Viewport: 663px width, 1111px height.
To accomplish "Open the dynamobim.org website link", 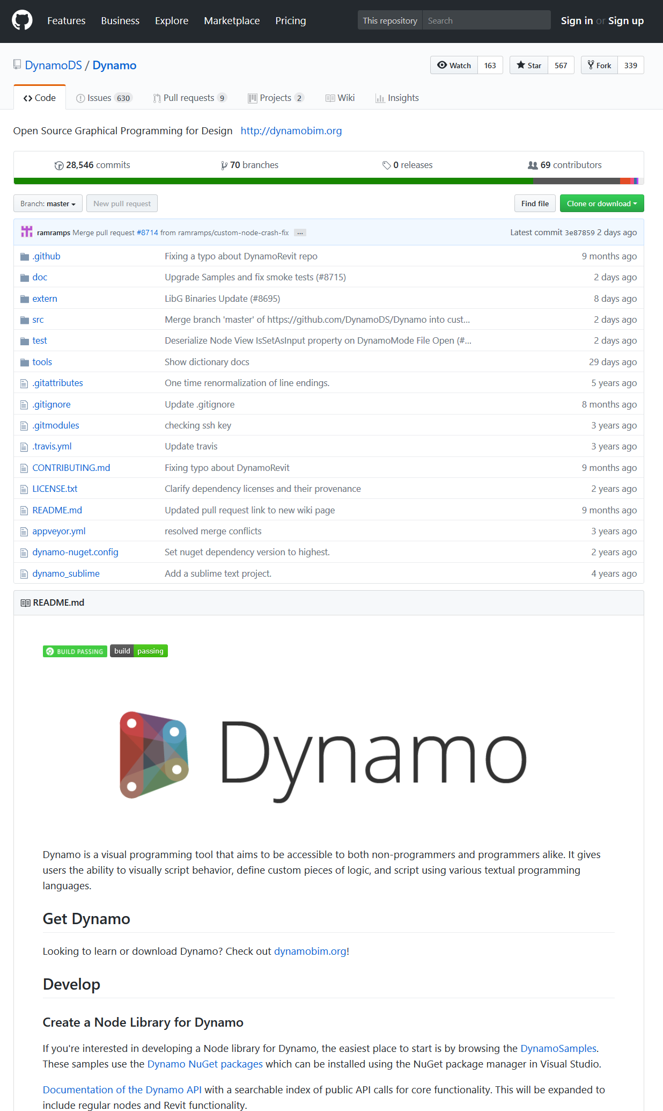I will click(x=291, y=131).
